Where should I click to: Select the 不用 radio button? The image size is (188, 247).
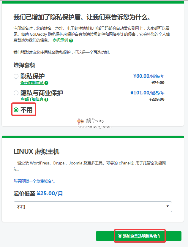click(16, 110)
